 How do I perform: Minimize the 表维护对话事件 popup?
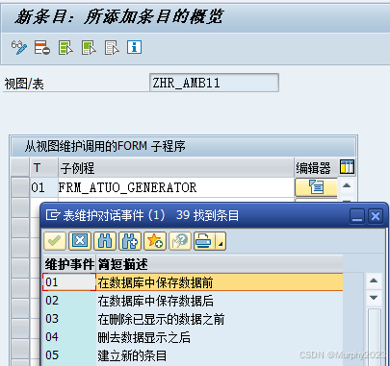coord(357,216)
